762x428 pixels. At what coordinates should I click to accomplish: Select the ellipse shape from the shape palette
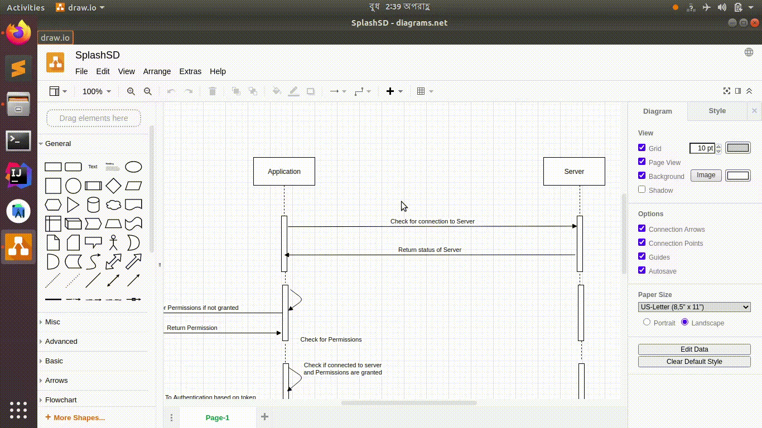(133, 167)
